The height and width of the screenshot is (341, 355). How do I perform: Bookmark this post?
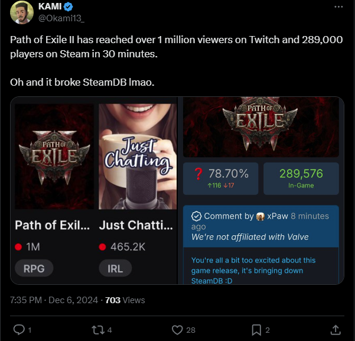(x=256, y=330)
